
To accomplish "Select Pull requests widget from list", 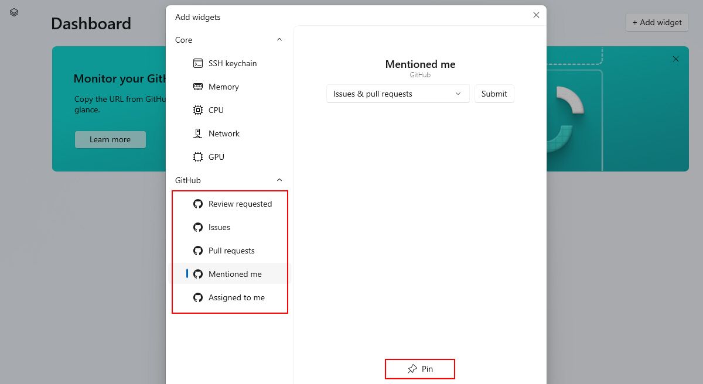I will click(x=231, y=251).
